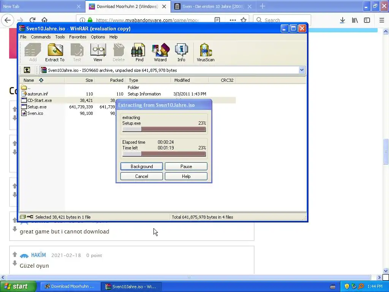Viewport: 389px width, 292px height.
Task: Click Sven10Jahre.iso taskbar item
Action: pos(131,286)
